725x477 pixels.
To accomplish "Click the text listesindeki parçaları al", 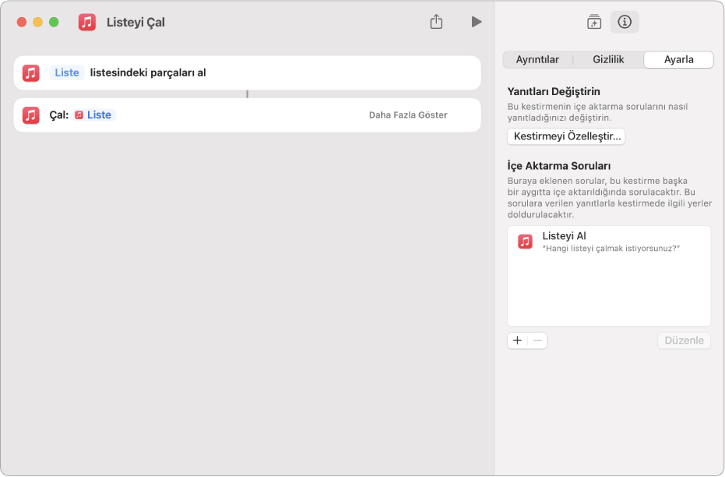I will pyautogui.click(x=148, y=72).
